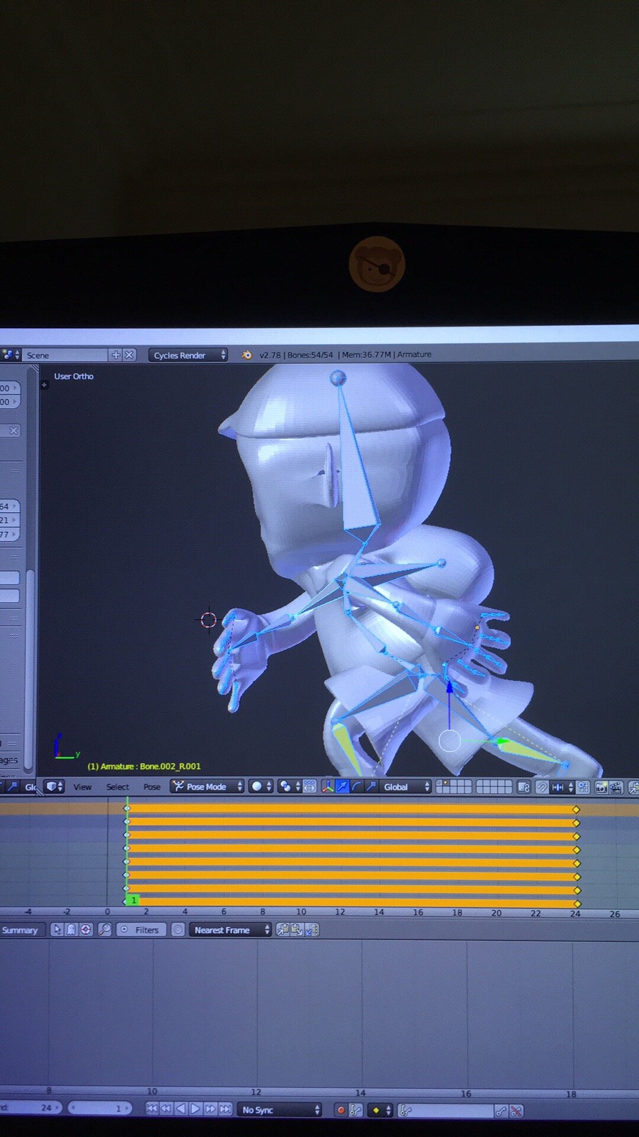639x1137 pixels.
Task: Select the scale manipulator icon
Action: click(x=371, y=786)
